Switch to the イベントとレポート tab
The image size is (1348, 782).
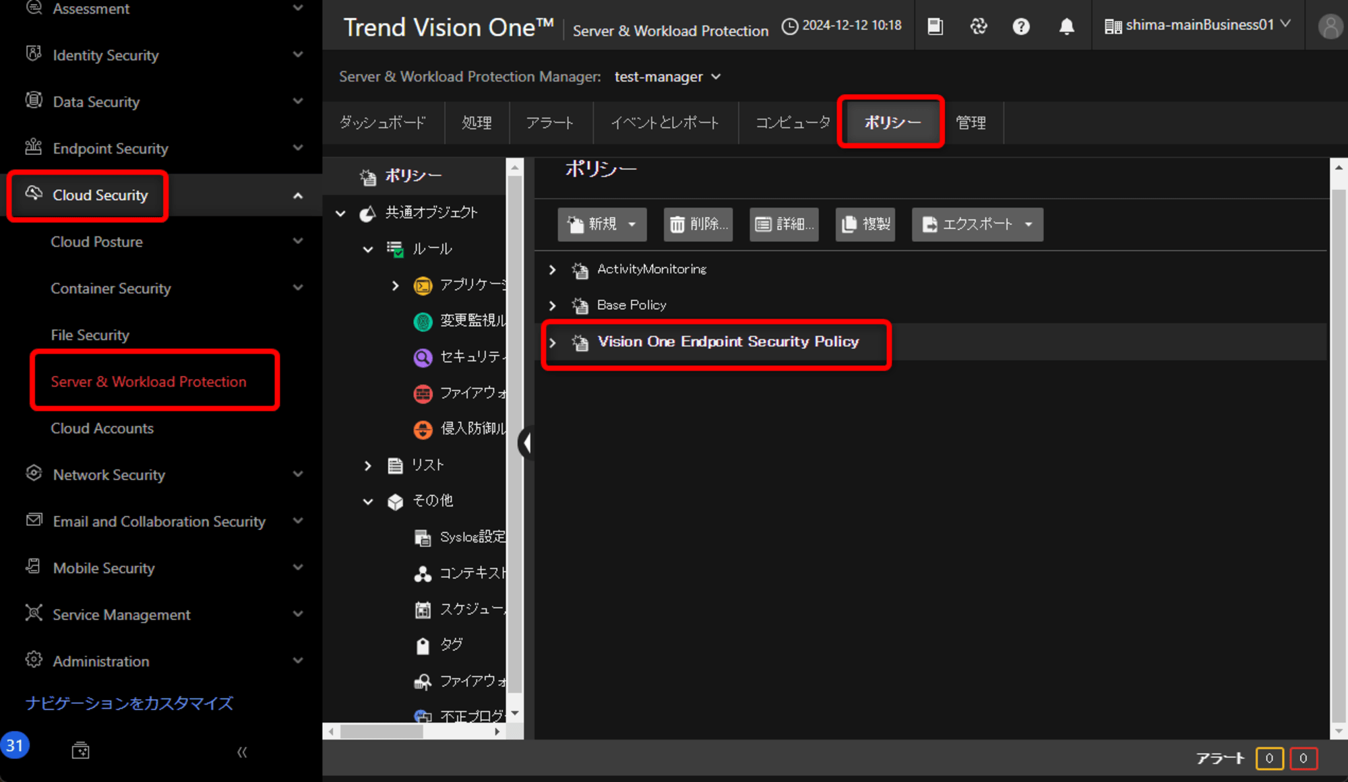(665, 123)
